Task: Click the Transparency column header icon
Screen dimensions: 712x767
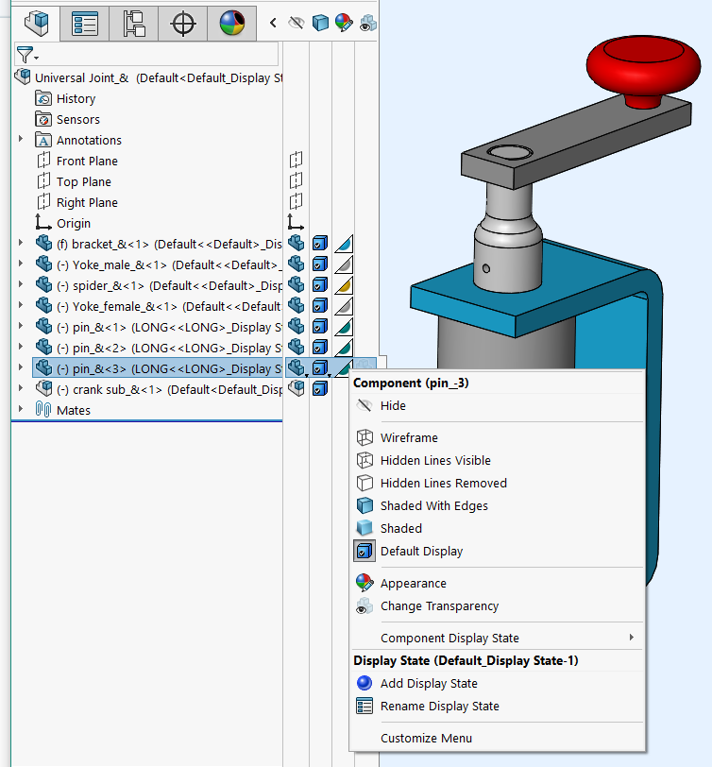Action: (367, 23)
